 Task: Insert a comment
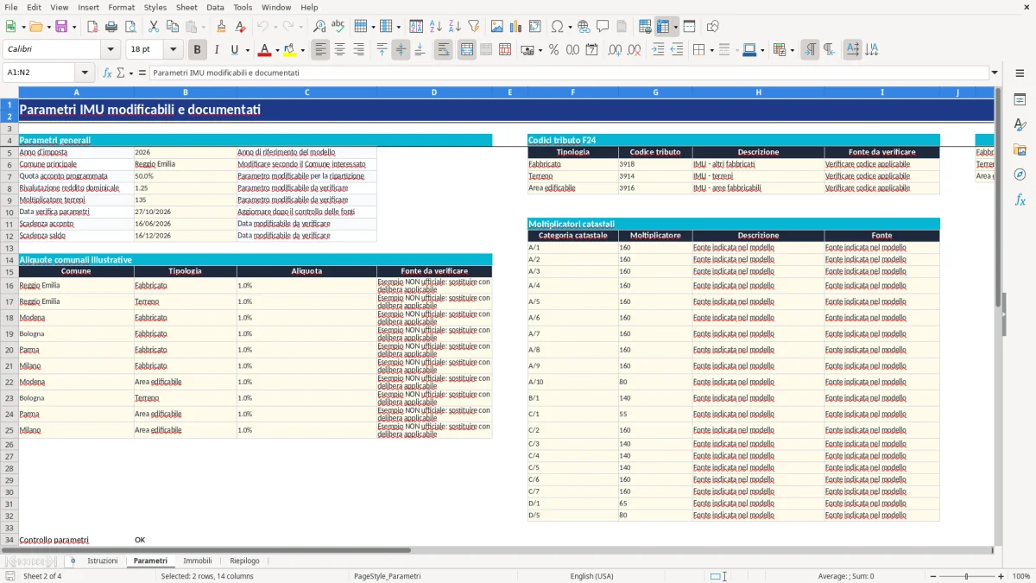tap(603, 27)
